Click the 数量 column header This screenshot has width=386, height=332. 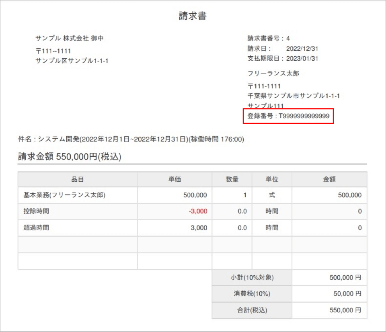232,179
